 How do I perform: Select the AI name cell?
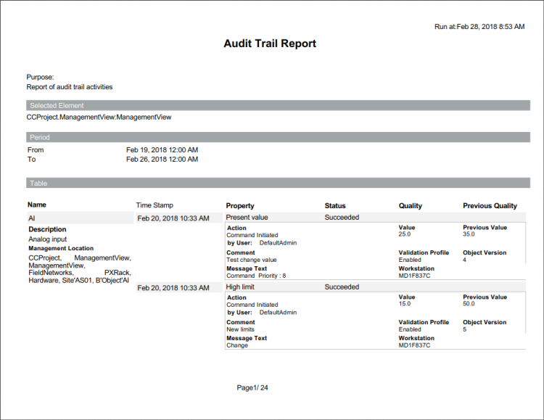pos(32,218)
